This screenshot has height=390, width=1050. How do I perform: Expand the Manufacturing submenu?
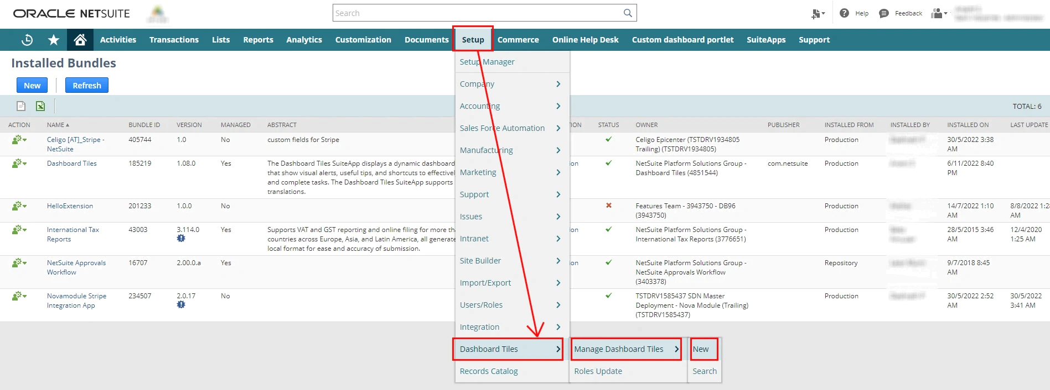point(511,150)
